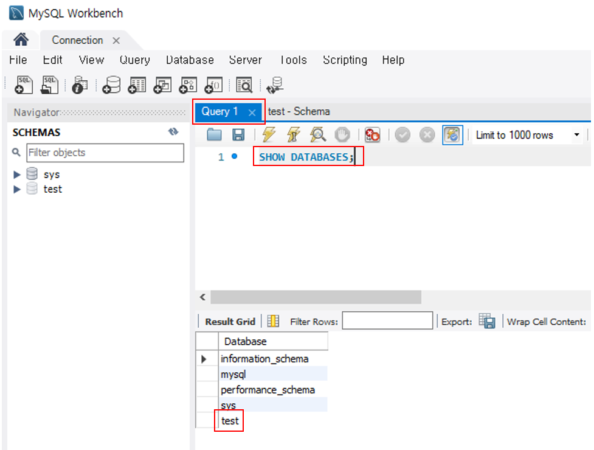Create a new schema icon
Viewport: 594px width, 450px height.
111,85
